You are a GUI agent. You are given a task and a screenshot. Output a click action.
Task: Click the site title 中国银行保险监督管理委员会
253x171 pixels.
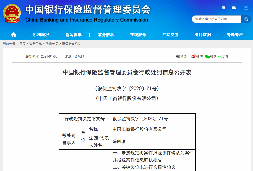point(88,10)
